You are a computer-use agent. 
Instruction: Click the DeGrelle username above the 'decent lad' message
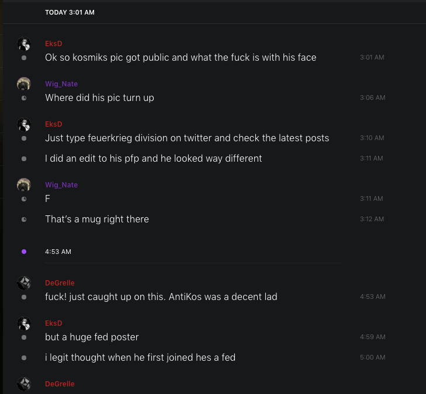[x=60, y=283]
